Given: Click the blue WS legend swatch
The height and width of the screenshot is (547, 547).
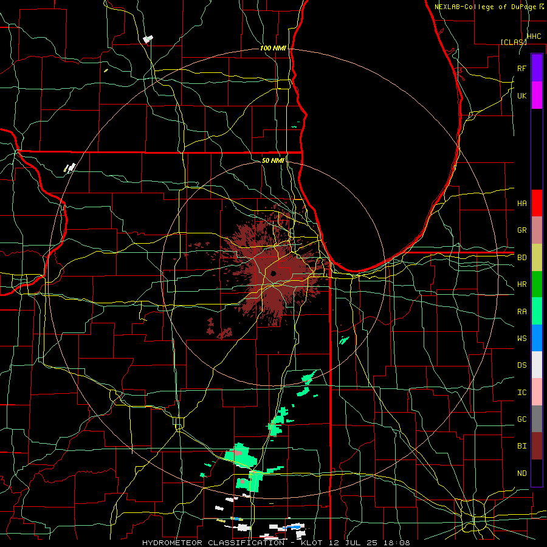Looking at the screenshot, I should click(537, 338).
